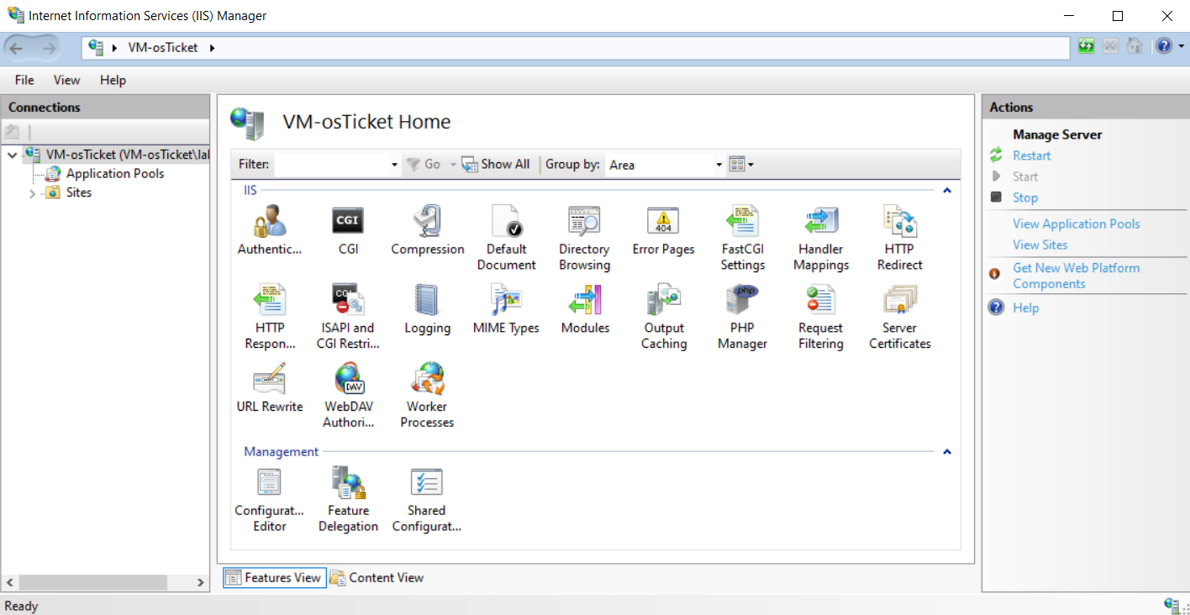Open FastCGI Settings
Screen dimensions: 1190x615
(742, 239)
